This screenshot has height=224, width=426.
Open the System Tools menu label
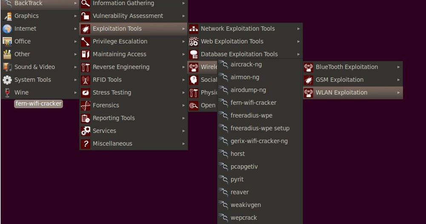tap(33, 80)
